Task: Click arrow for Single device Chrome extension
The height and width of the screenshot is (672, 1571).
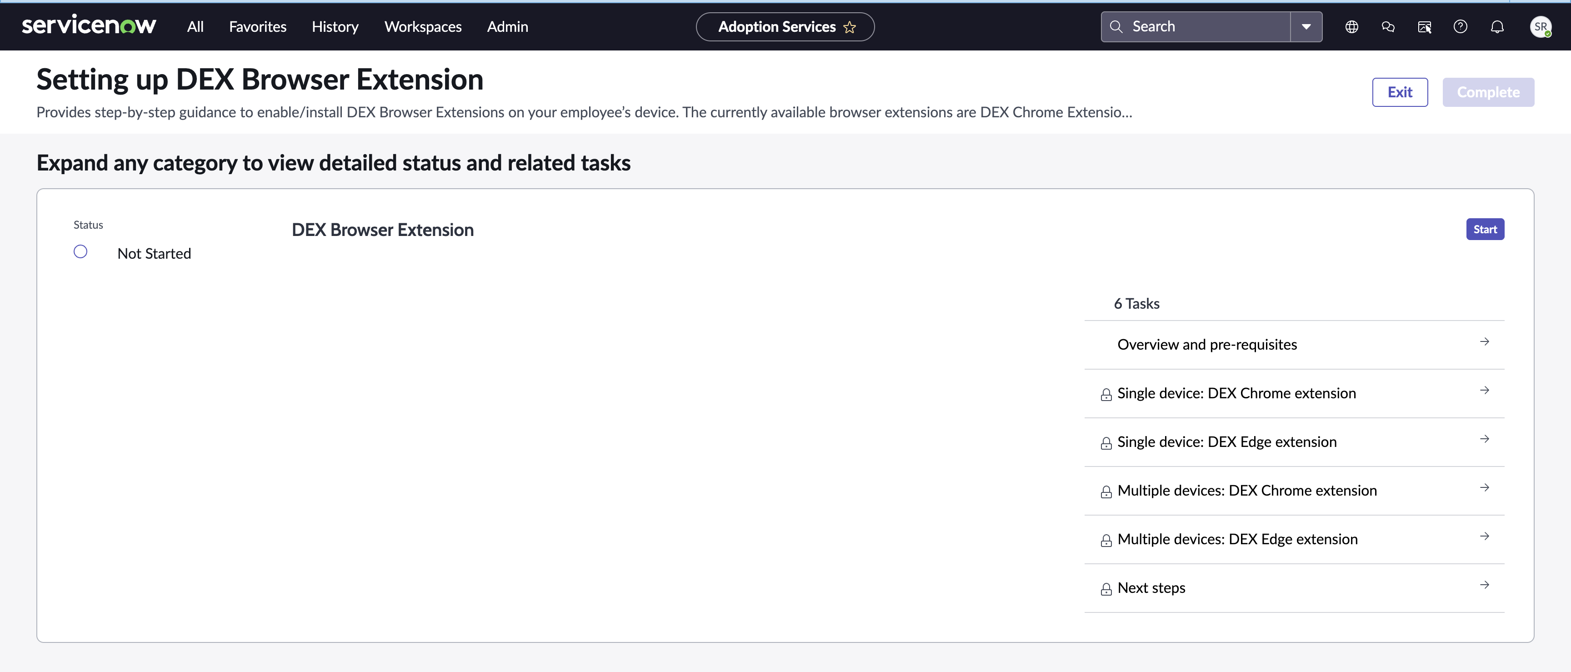Action: 1484,390
